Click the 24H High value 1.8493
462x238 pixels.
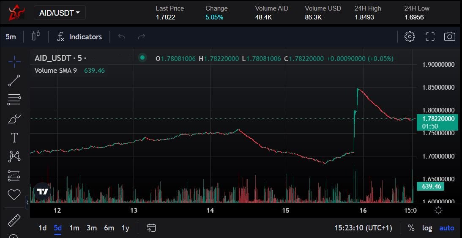tap(364, 17)
